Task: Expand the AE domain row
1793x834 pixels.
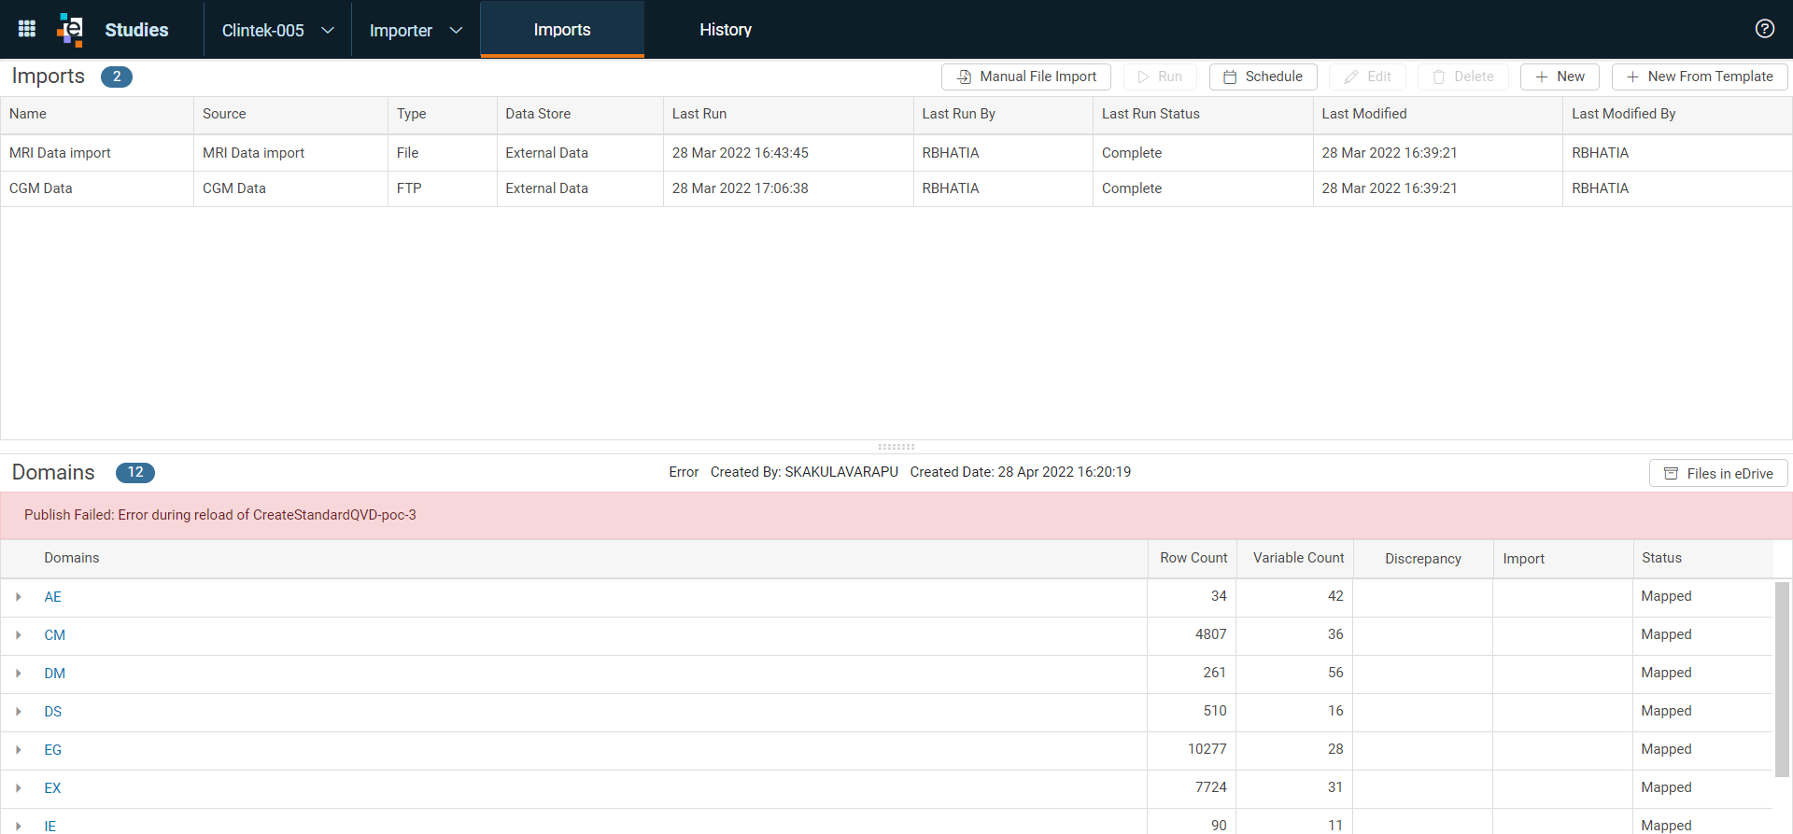Action: (18, 597)
